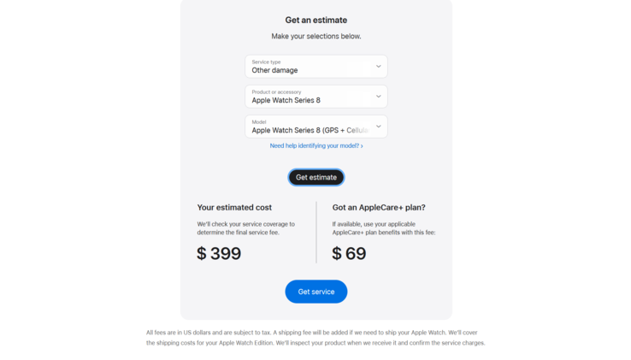
Task: Click the 'Got an AppleCare+ plan?' heading
Action: 378,208
